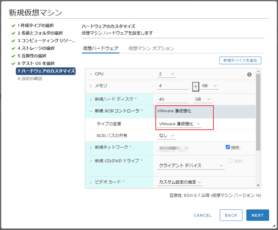Screen dimensions: 278x230
Task: Expand the 新規ハード ディスク row
Action: (91, 99)
